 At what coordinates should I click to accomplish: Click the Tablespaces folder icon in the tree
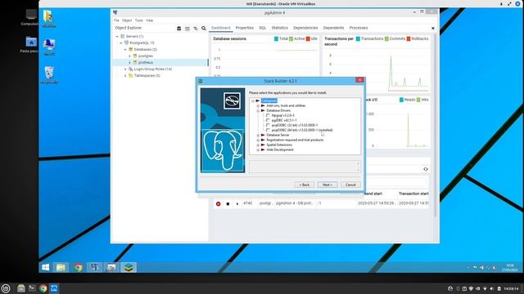point(131,76)
